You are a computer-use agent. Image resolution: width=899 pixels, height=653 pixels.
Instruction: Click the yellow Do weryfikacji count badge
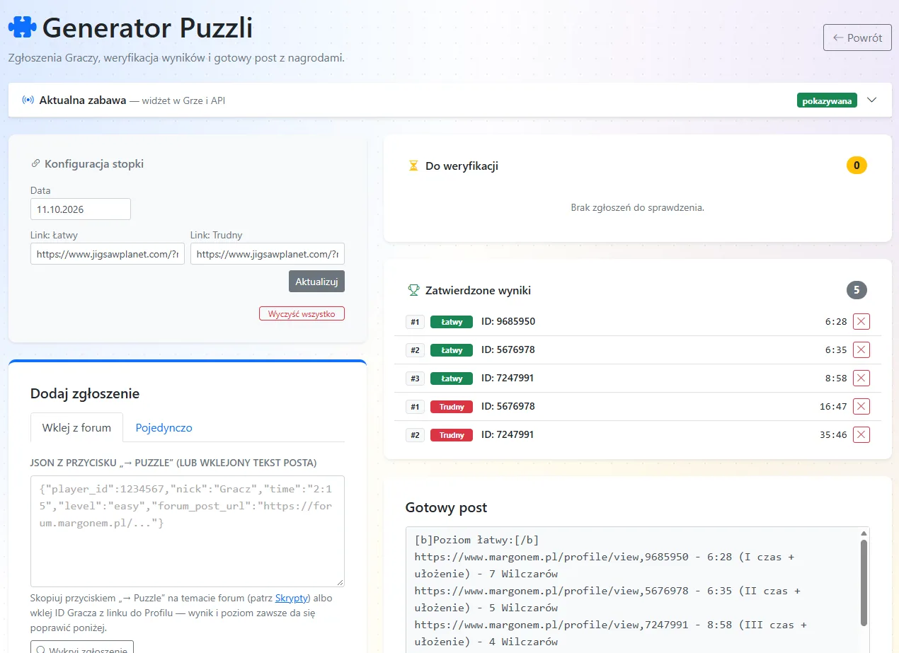point(857,166)
